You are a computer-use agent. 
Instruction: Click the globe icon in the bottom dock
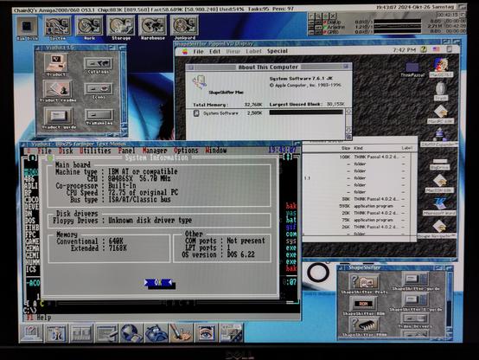[131, 333]
